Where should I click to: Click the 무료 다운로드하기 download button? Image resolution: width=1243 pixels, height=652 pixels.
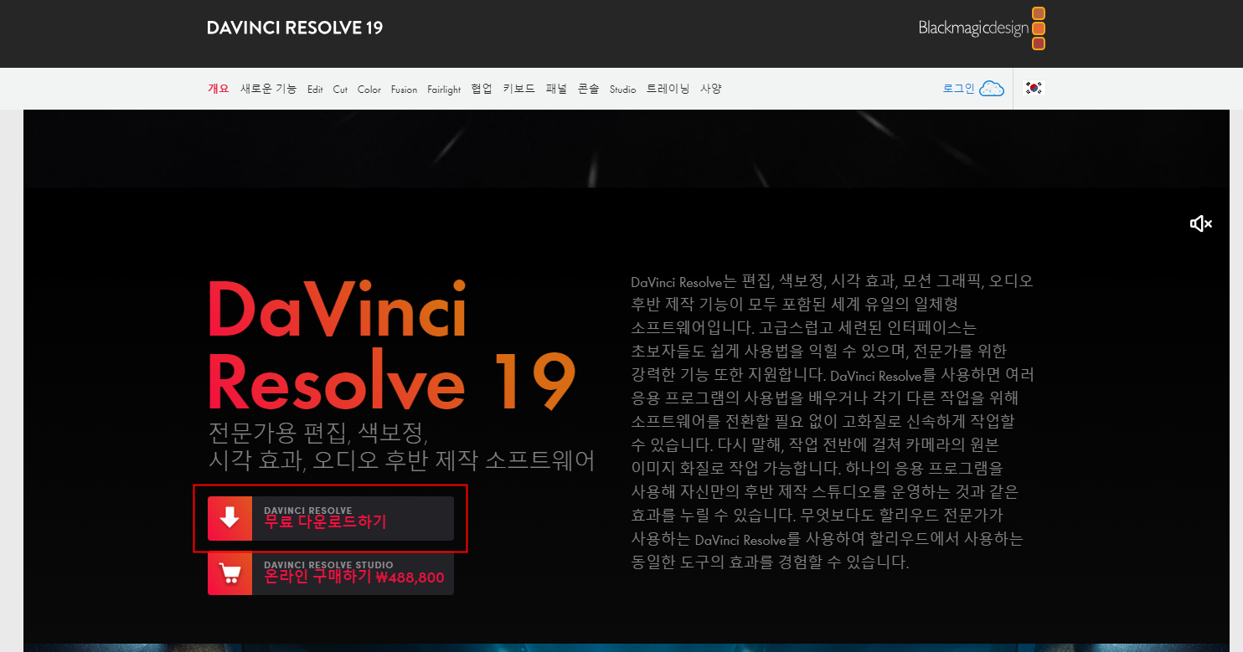[331, 519]
